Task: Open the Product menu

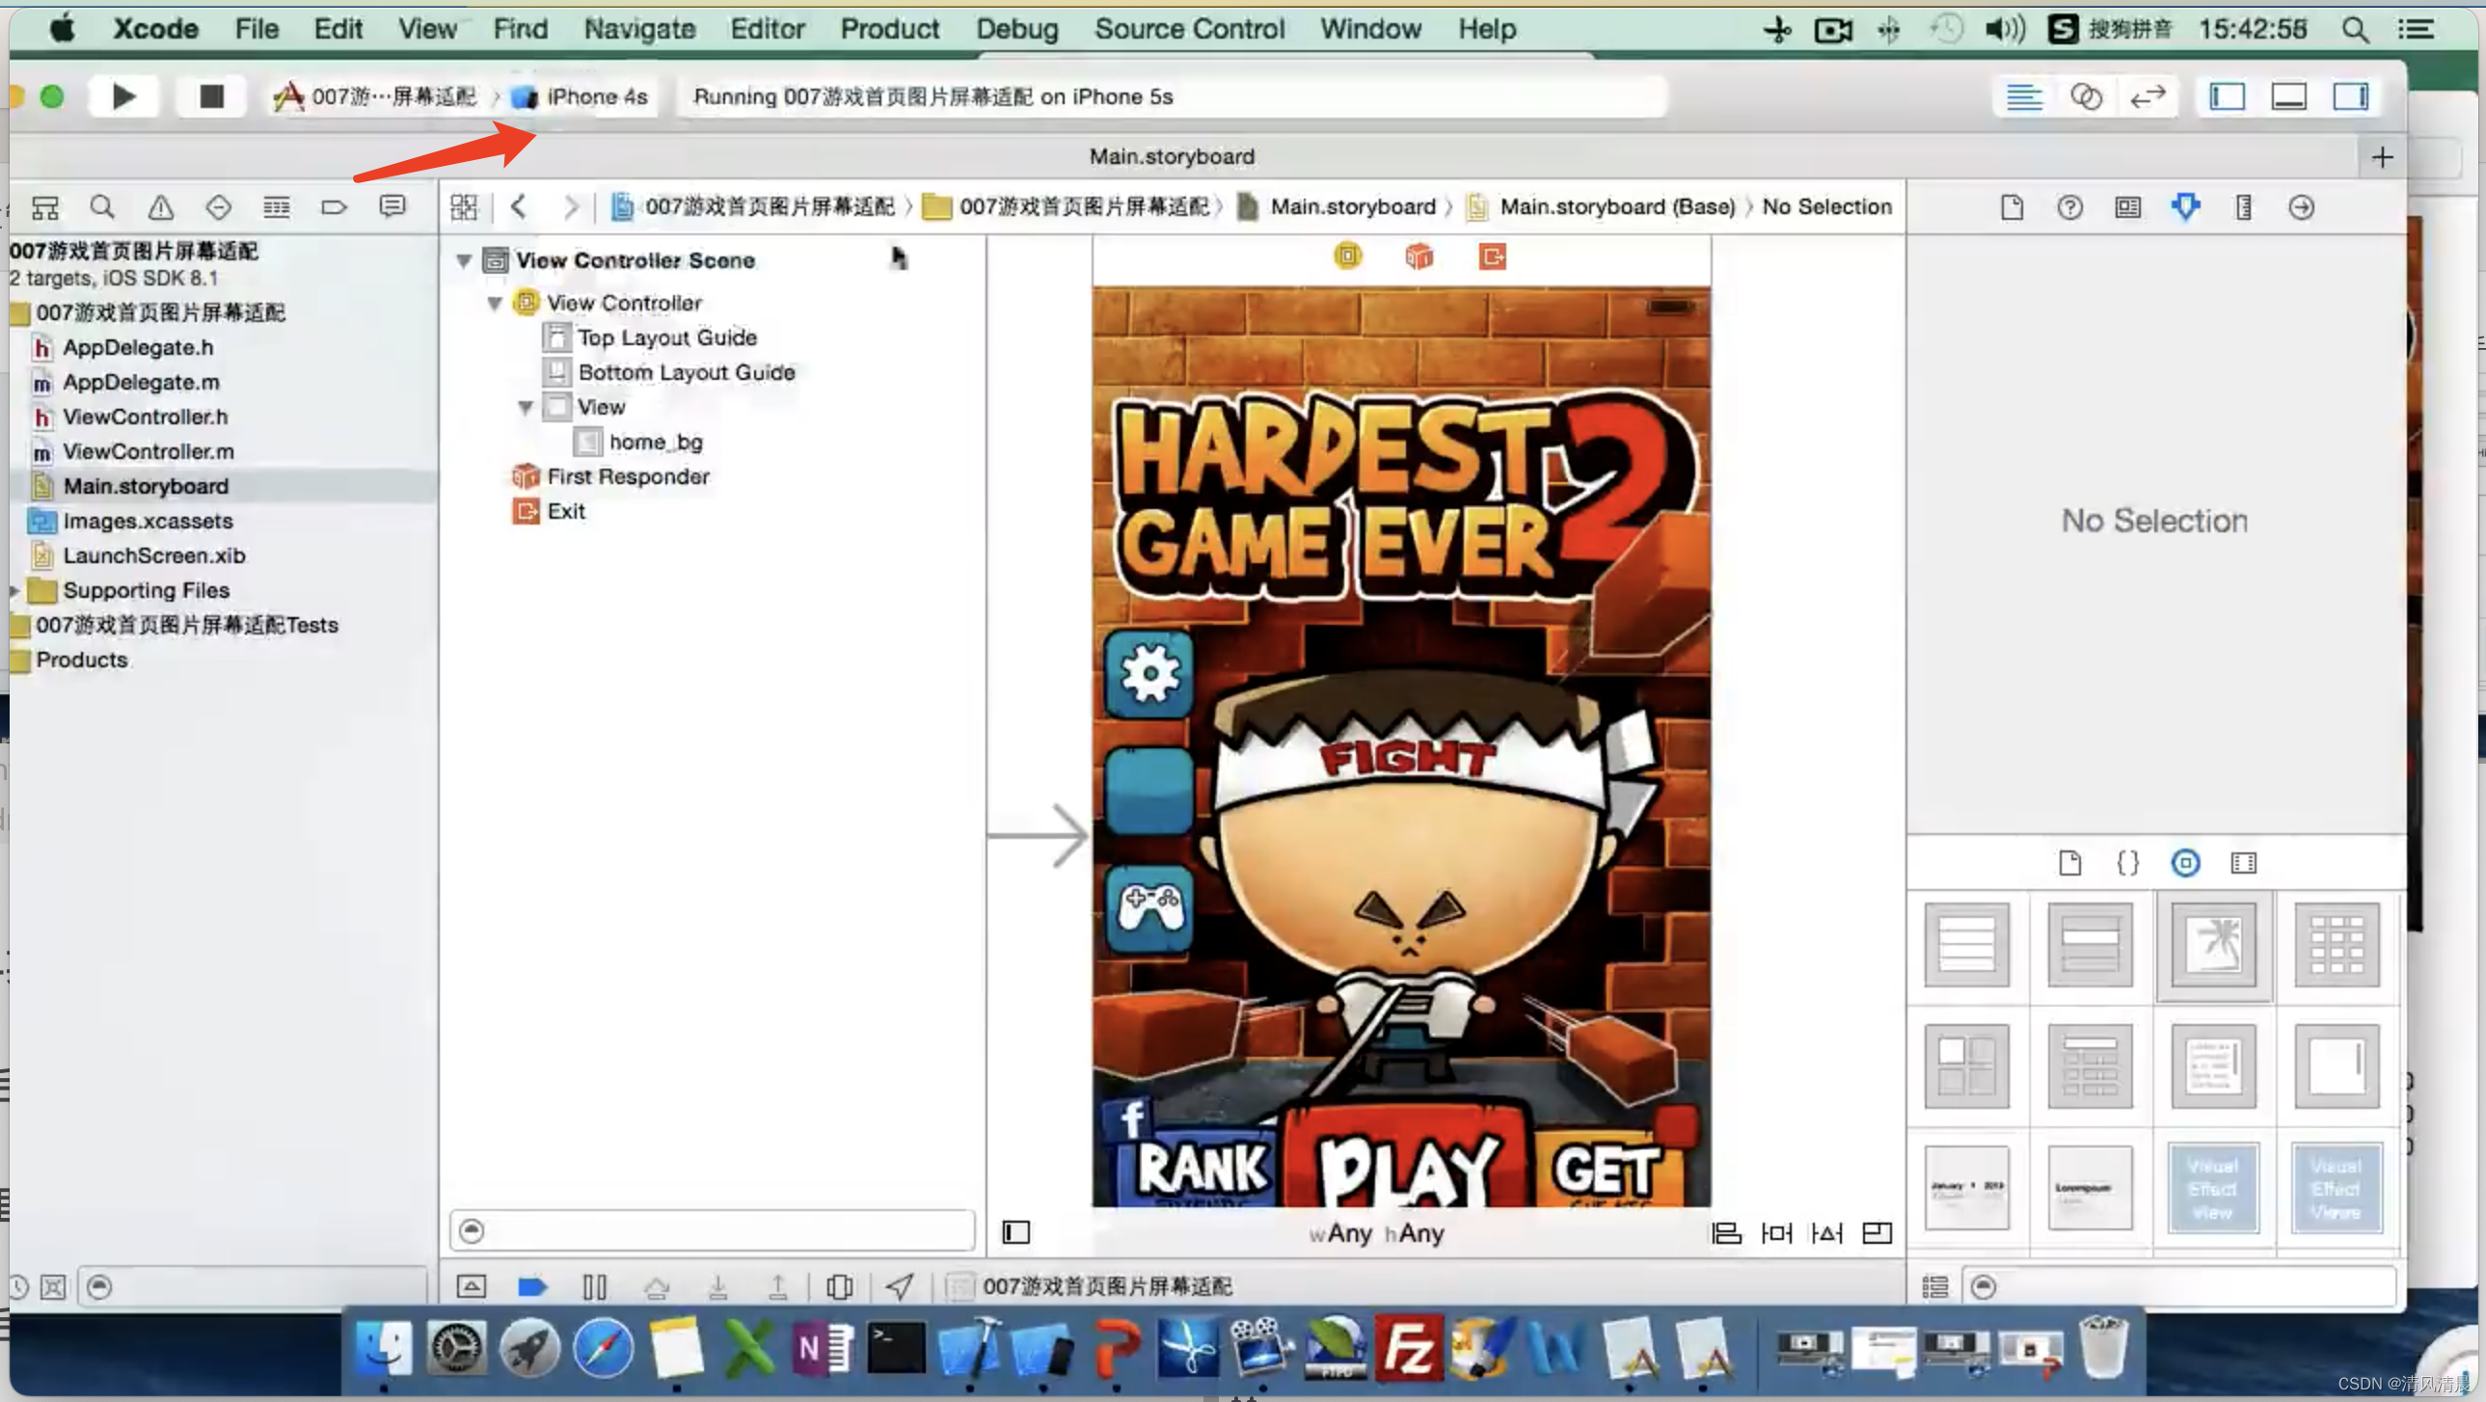Action: point(890,29)
